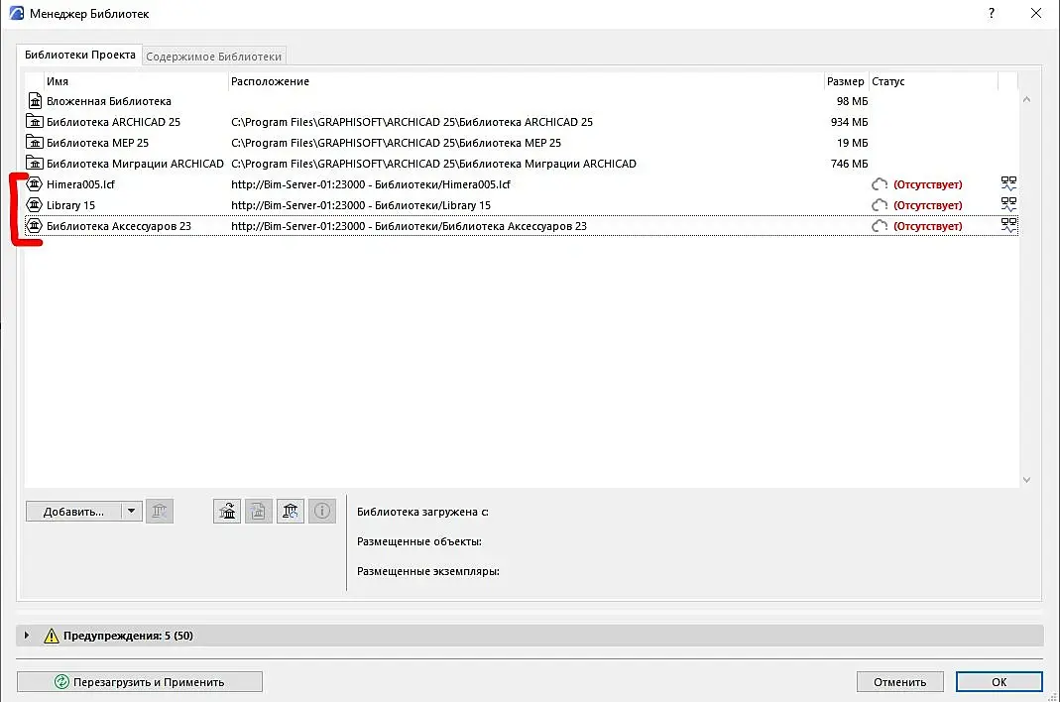
Task: Click the Размещенные экземпляры: label
Action: tap(428, 571)
